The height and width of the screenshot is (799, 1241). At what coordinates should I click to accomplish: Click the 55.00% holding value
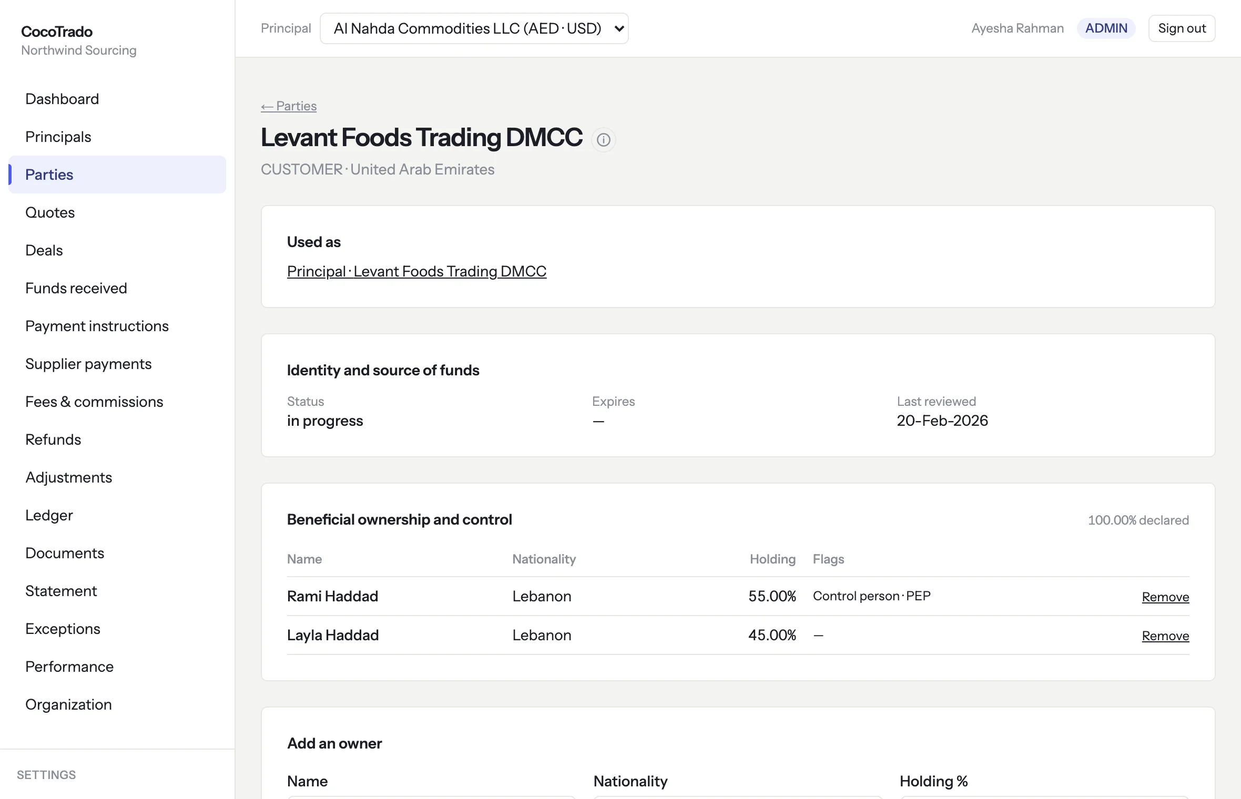(x=772, y=596)
